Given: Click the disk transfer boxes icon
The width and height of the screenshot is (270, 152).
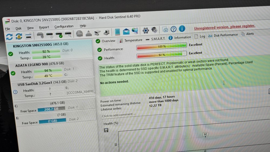Looking at the screenshot, I should [x=97, y=33].
